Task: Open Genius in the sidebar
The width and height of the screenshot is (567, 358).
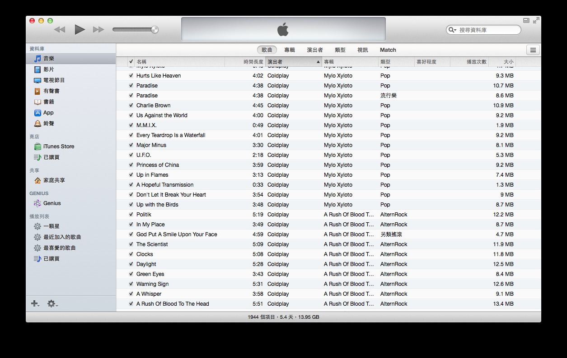Action: pyautogui.click(x=71, y=203)
